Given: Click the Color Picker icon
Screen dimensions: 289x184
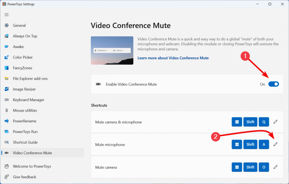Looking at the screenshot, I should 7,57.
